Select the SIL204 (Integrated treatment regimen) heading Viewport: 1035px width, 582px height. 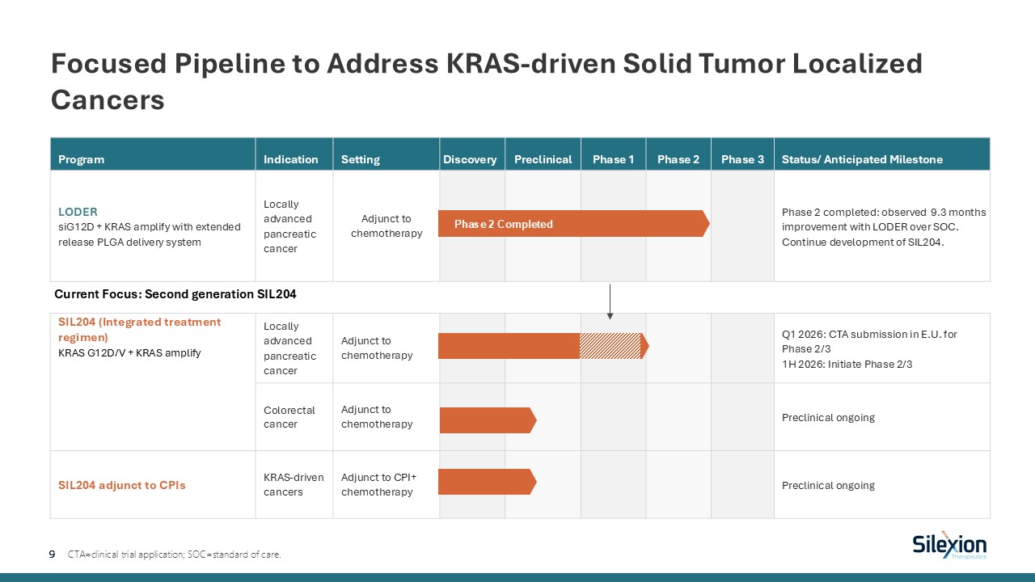tap(139, 329)
